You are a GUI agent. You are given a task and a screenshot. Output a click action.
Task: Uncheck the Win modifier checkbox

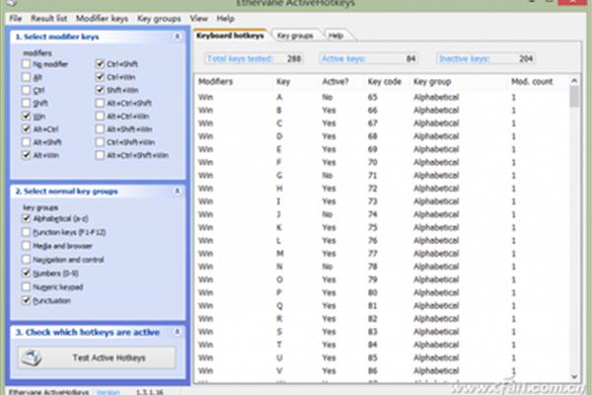[x=26, y=117]
